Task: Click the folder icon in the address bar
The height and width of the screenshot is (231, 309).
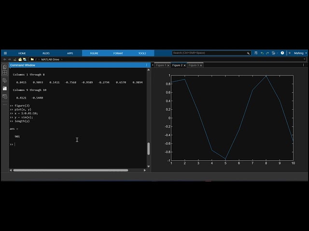Action: click(x=32, y=59)
